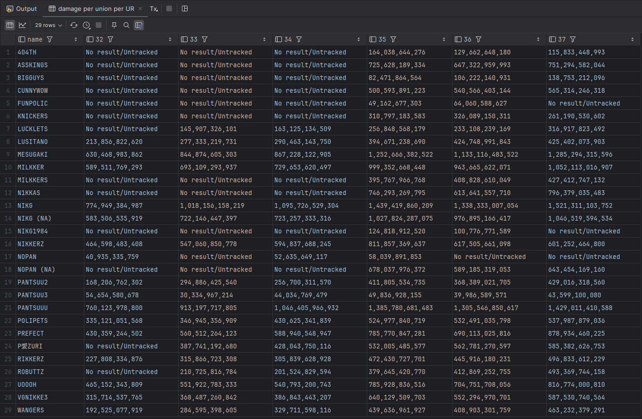Select cell 386,843,443,207 in VGNIKKE3 row
This screenshot has height=419, width=642.
tap(320, 397)
